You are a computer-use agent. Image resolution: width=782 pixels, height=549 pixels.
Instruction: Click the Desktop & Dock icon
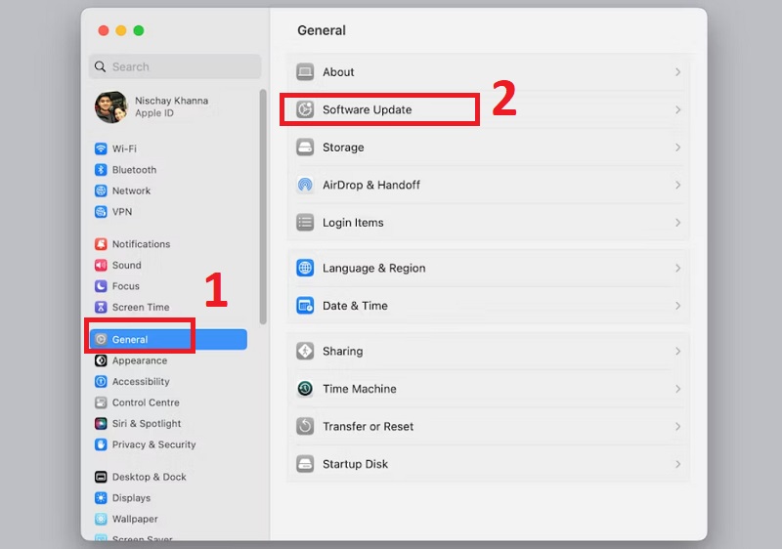pos(101,477)
